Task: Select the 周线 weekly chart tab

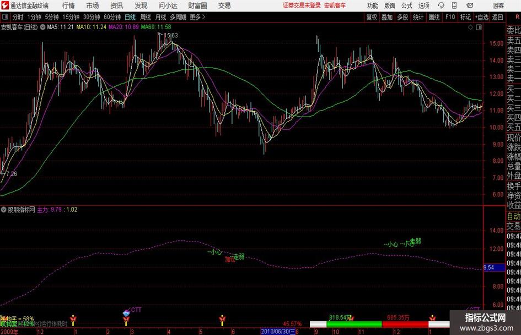Action: click(145, 17)
